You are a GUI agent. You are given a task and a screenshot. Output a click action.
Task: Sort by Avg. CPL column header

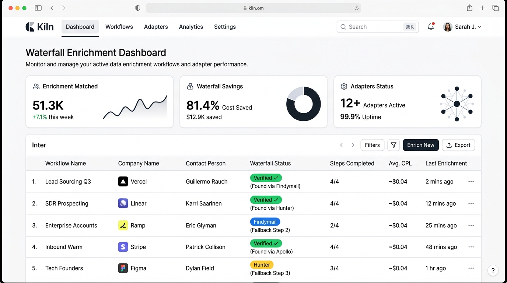point(400,164)
